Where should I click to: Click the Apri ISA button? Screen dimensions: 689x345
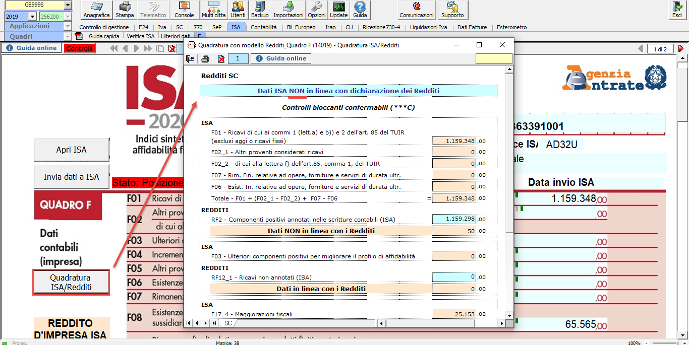[72, 150]
